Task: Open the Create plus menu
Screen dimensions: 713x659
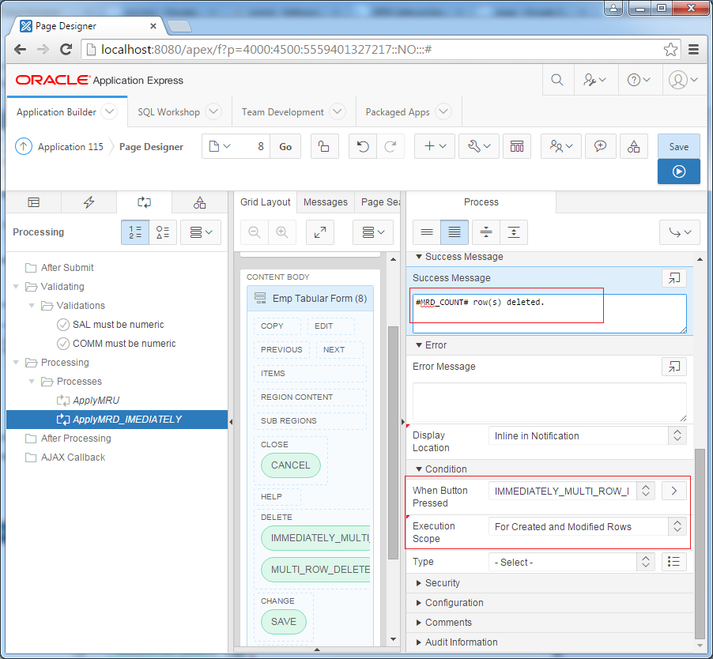Action: coord(435,146)
